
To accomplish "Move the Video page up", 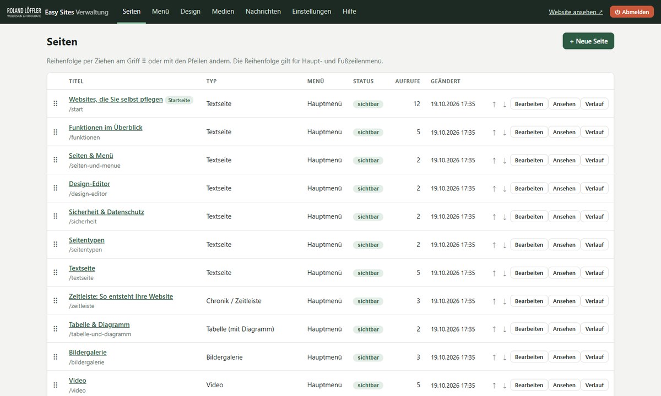I will pyautogui.click(x=494, y=385).
